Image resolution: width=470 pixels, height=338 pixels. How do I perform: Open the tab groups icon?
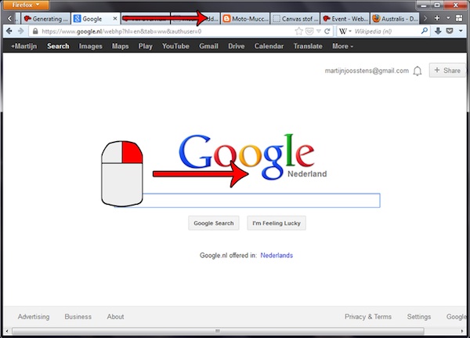click(459, 18)
